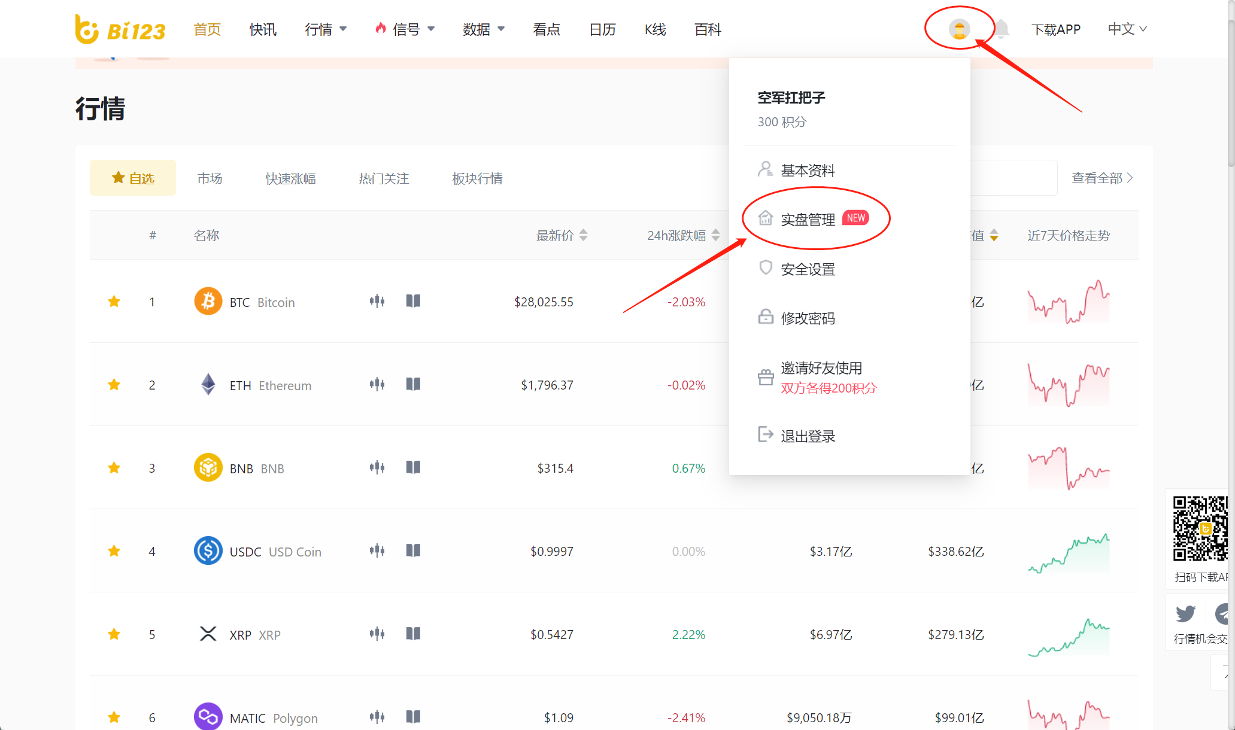Click BTC candlestick chart icon

pyautogui.click(x=377, y=301)
